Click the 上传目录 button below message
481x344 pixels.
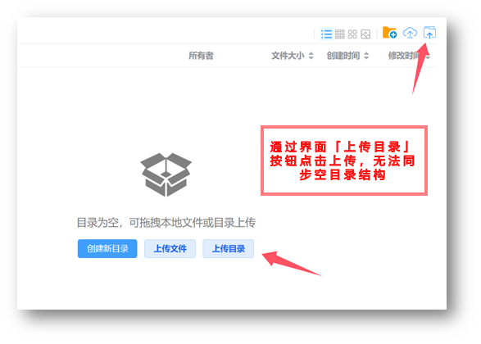[229, 249]
